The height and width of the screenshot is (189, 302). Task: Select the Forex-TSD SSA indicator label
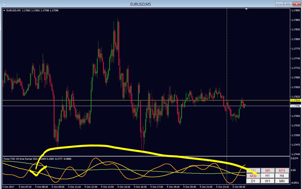pyautogui.click(x=21, y=159)
